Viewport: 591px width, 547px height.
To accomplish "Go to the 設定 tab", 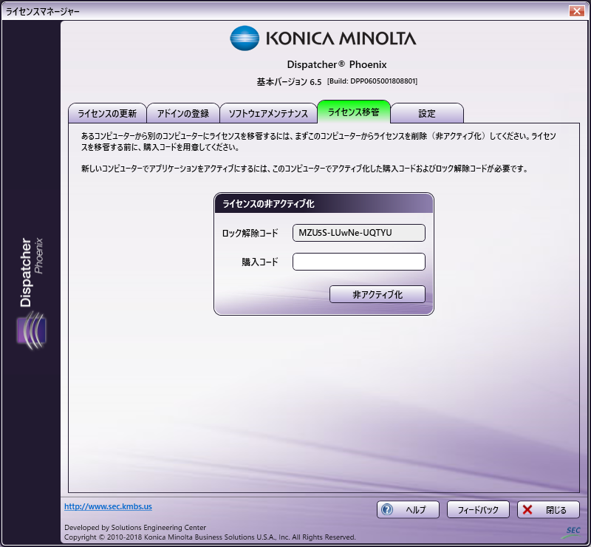I will pyautogui.click(x=427, y=113).
